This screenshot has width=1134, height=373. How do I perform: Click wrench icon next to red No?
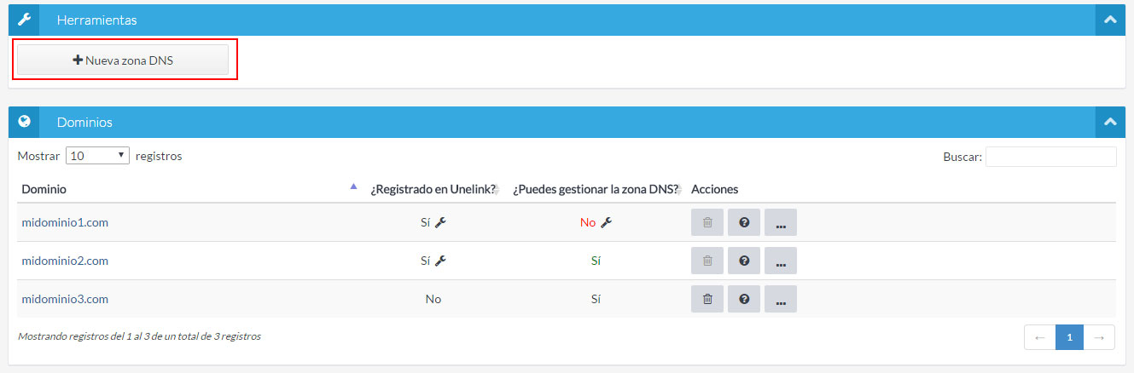pos(606,222)
